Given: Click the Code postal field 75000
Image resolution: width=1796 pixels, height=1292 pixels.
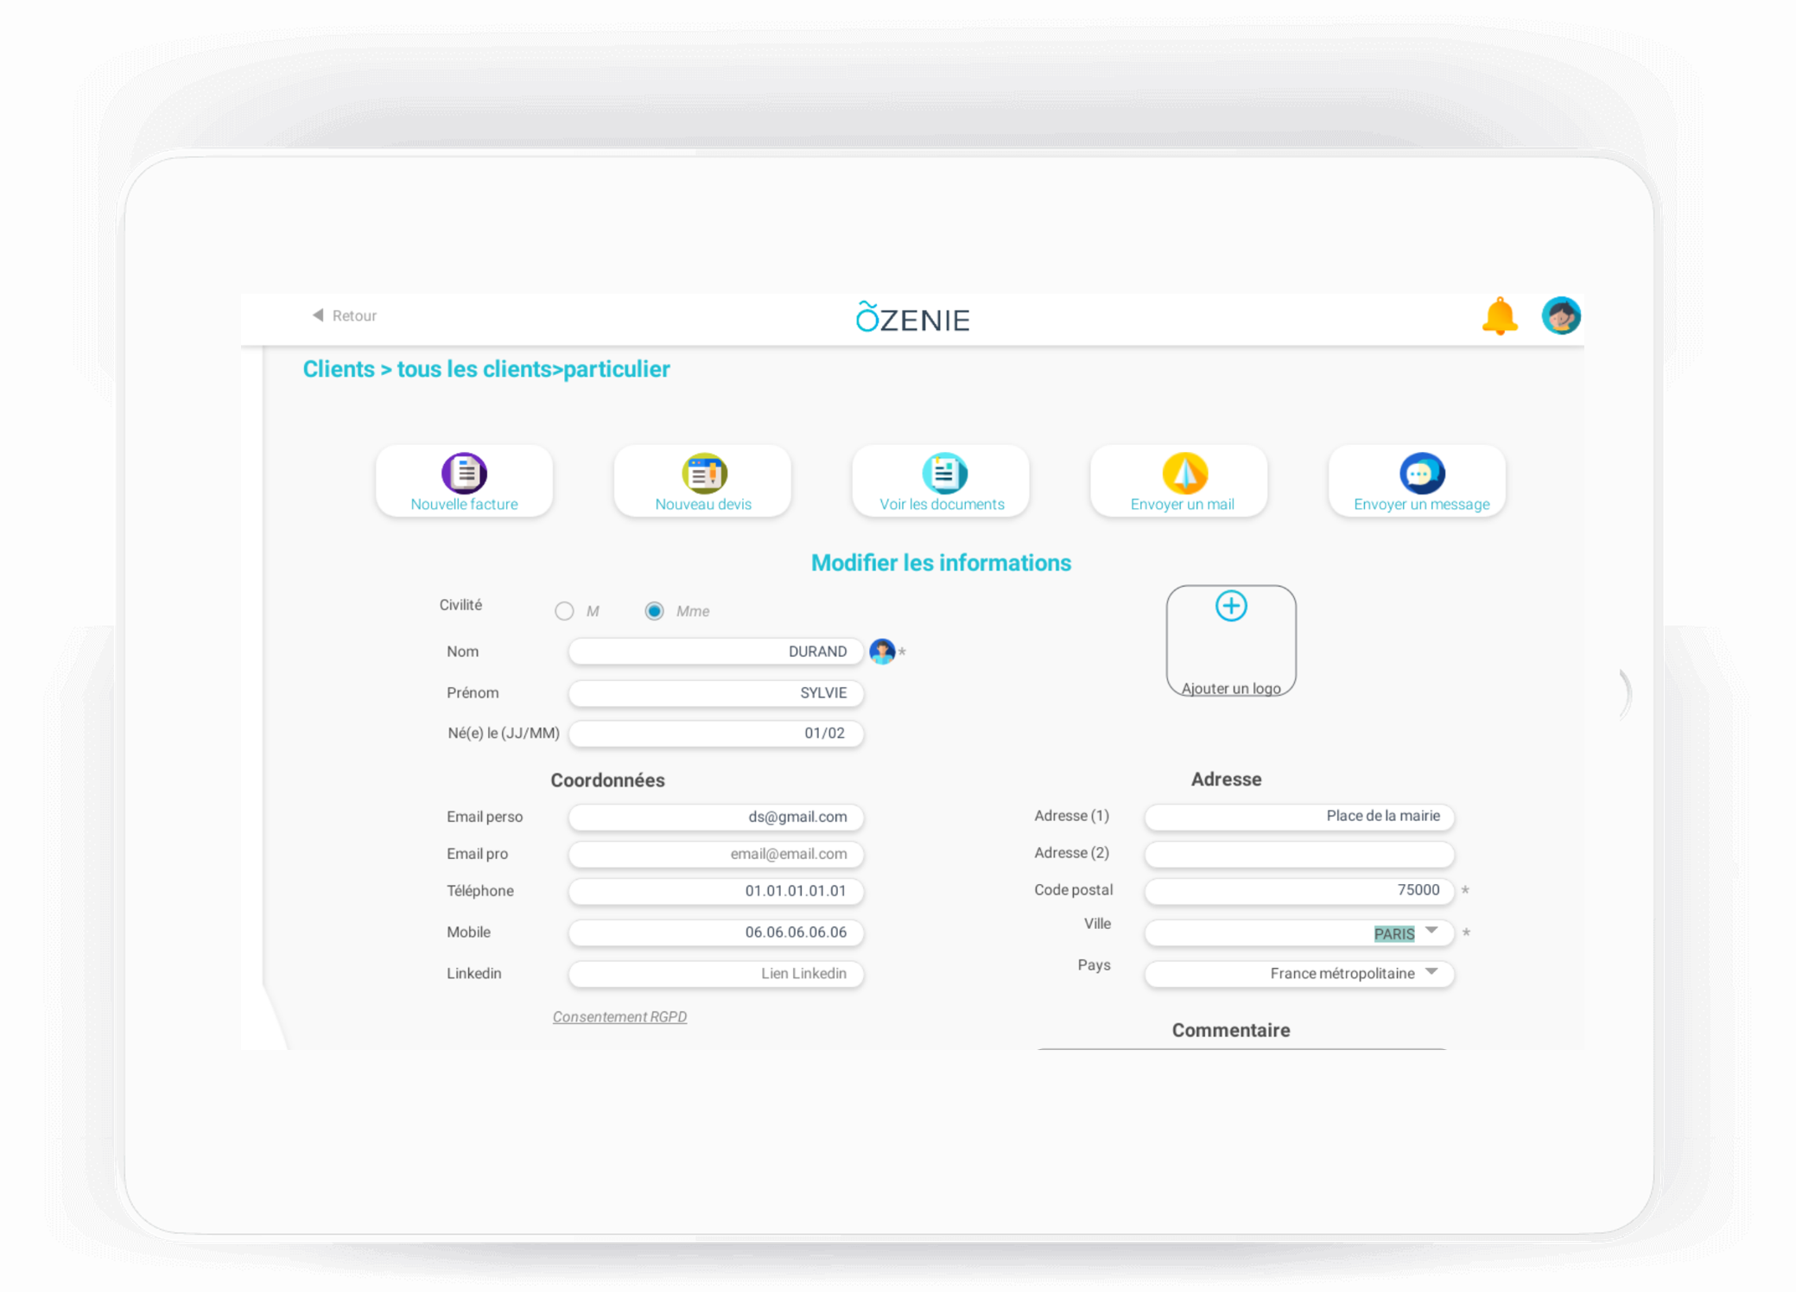Looking at the screenshot, I should point(1298,890).
